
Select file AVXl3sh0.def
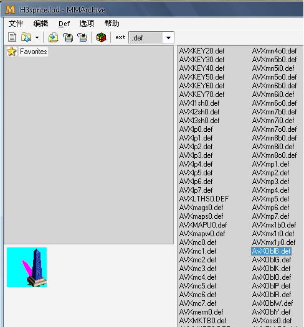(x=199, y=121)
